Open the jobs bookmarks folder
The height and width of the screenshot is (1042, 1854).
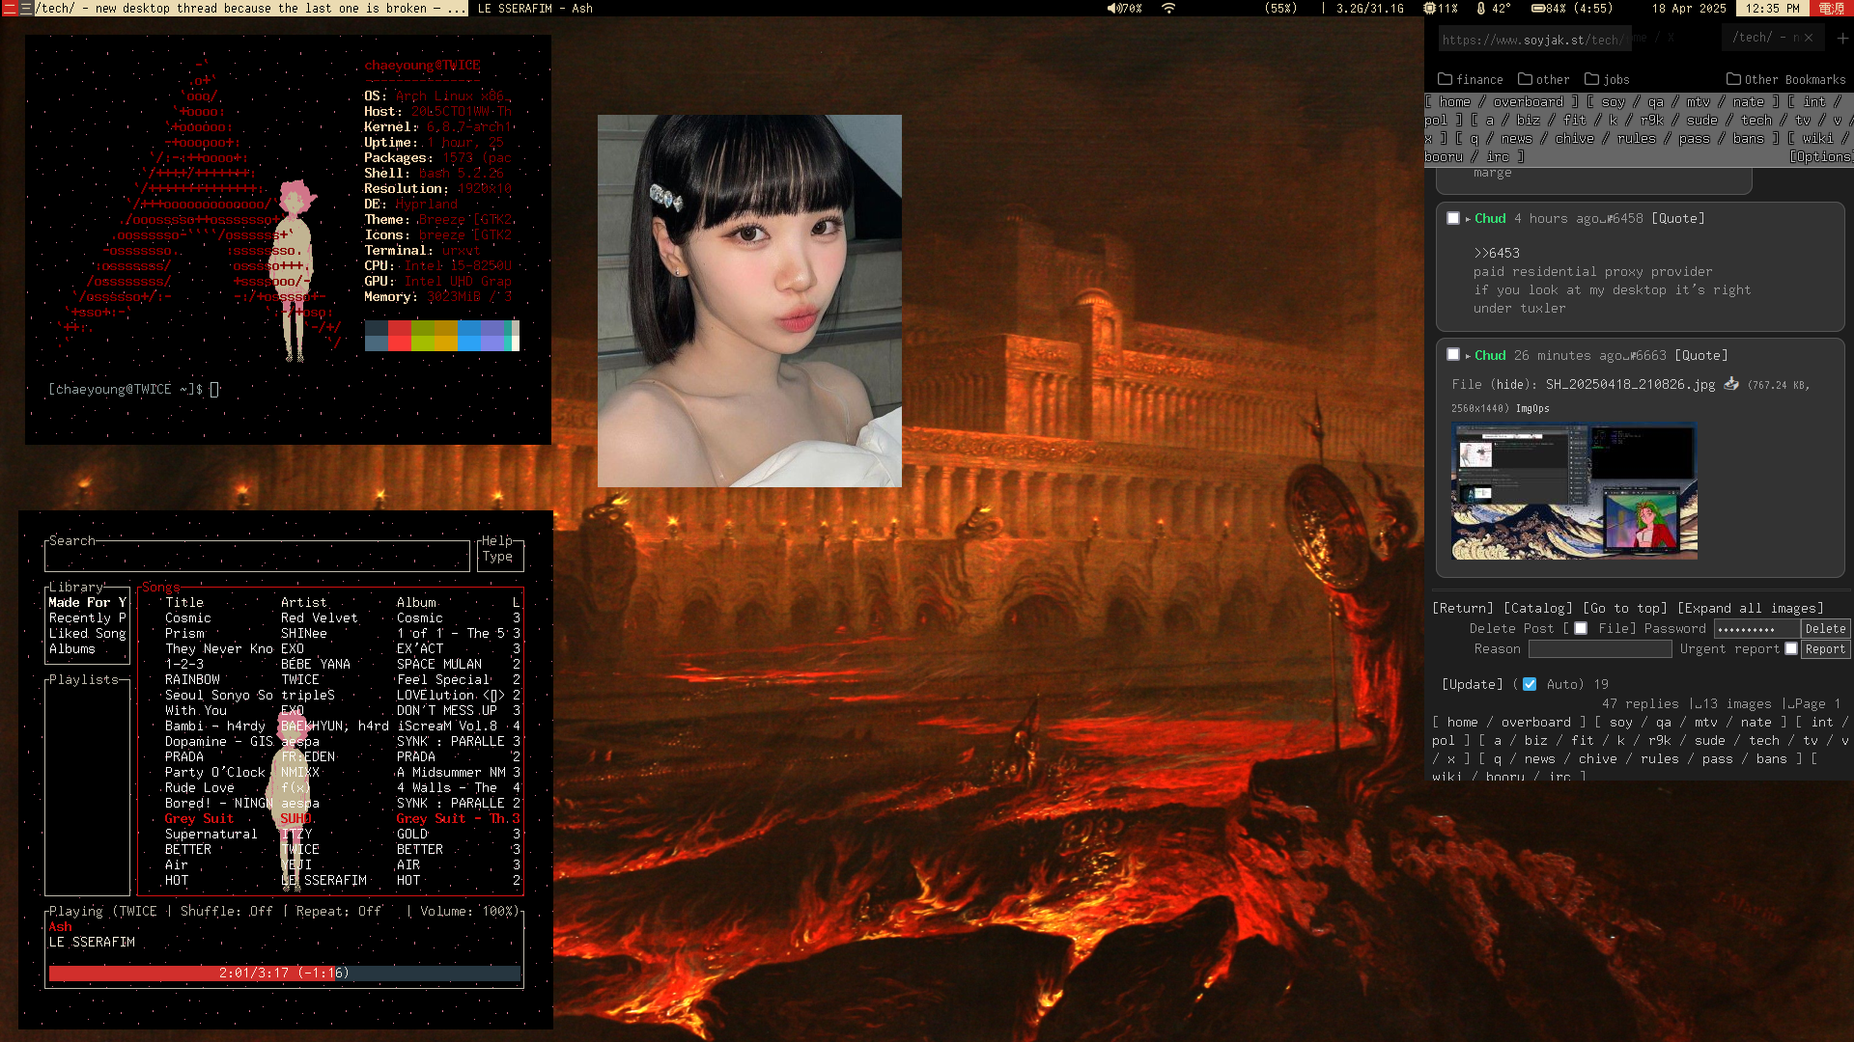point(1607,79)
